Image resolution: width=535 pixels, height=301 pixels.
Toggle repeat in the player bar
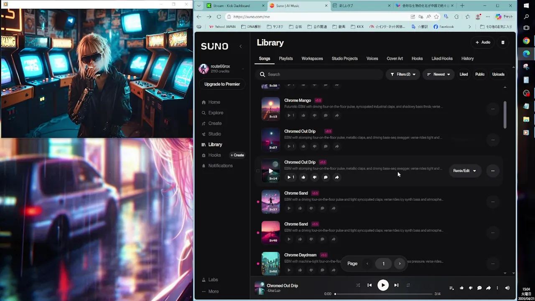[x=408, y=285]
